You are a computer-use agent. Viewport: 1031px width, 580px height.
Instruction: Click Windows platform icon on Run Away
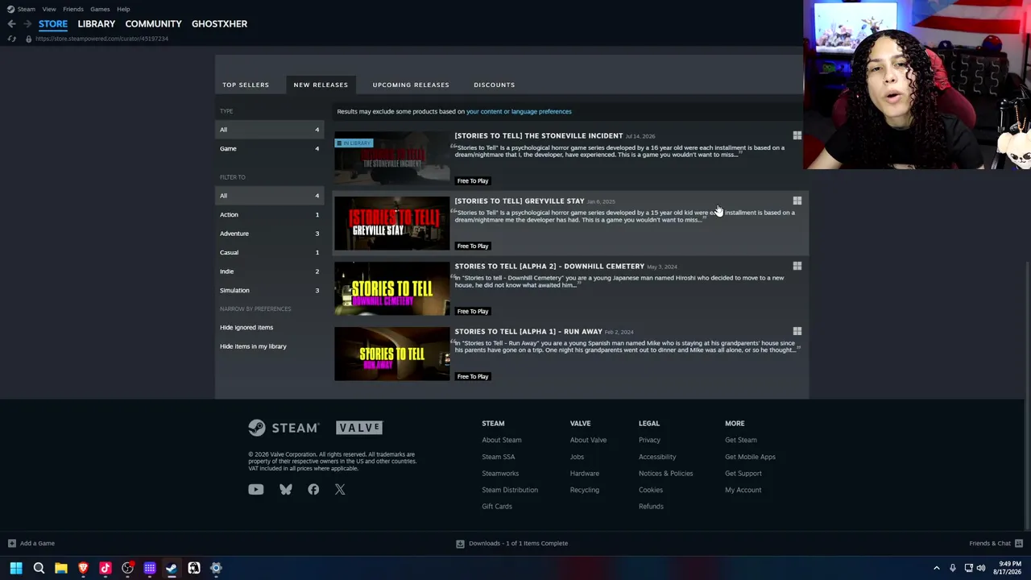click(x=797, y=331)
